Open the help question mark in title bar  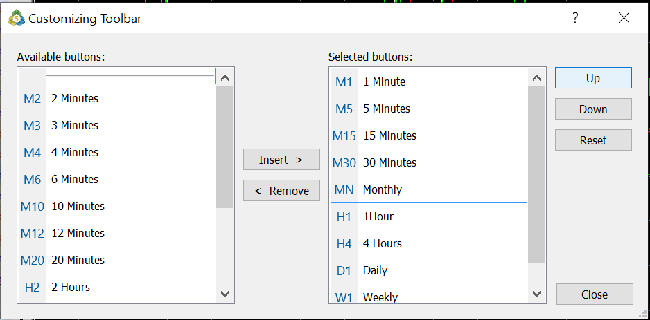(x=575, y=19)
